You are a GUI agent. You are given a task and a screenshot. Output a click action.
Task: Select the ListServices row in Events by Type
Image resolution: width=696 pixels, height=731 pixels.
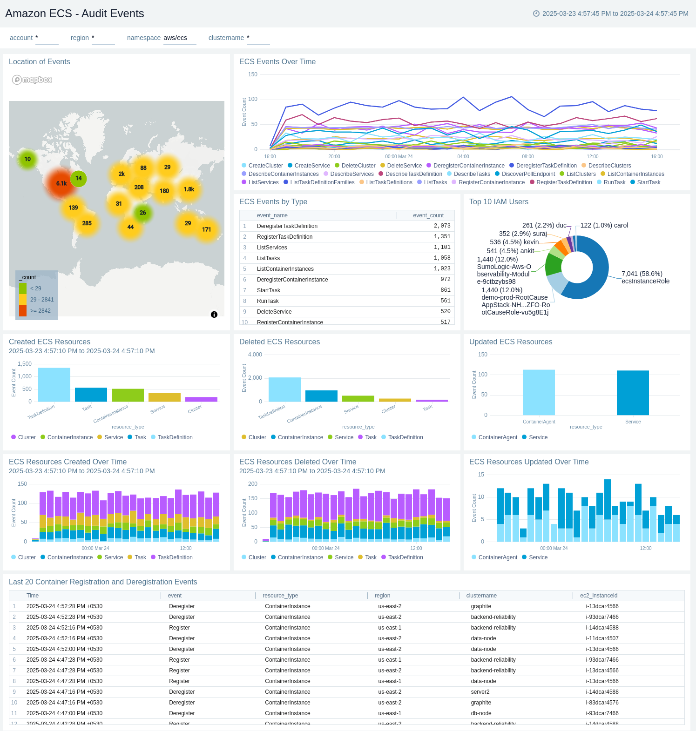(347, 248)
